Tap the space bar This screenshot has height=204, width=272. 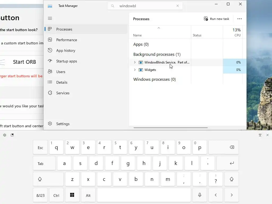pyautogui.click(x=144, y=195)
